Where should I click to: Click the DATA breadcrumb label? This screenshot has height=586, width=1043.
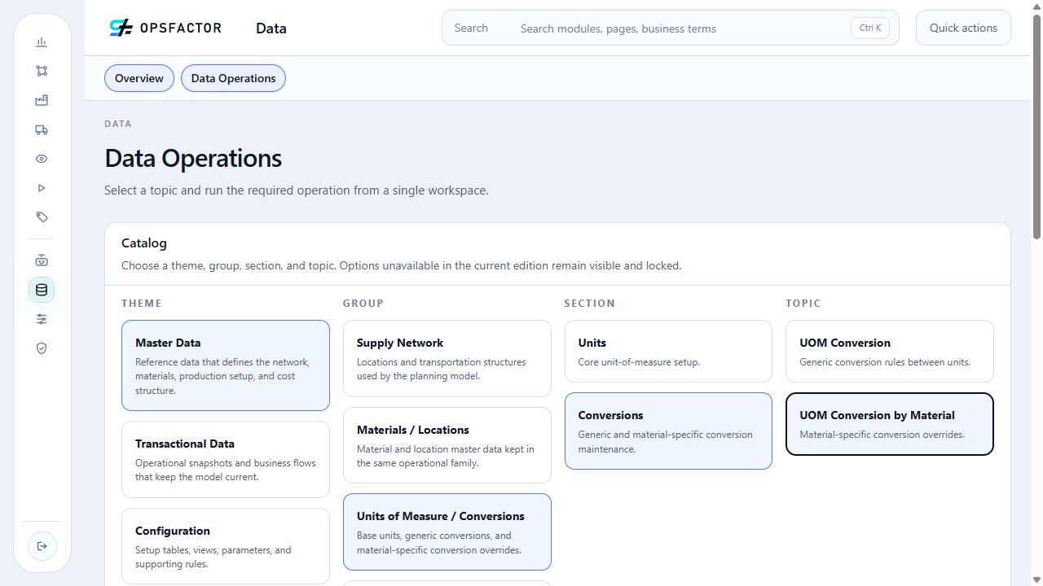tap(118, 124)
